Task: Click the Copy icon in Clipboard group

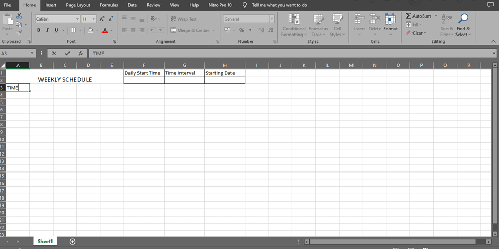Action: pos(19,24)
